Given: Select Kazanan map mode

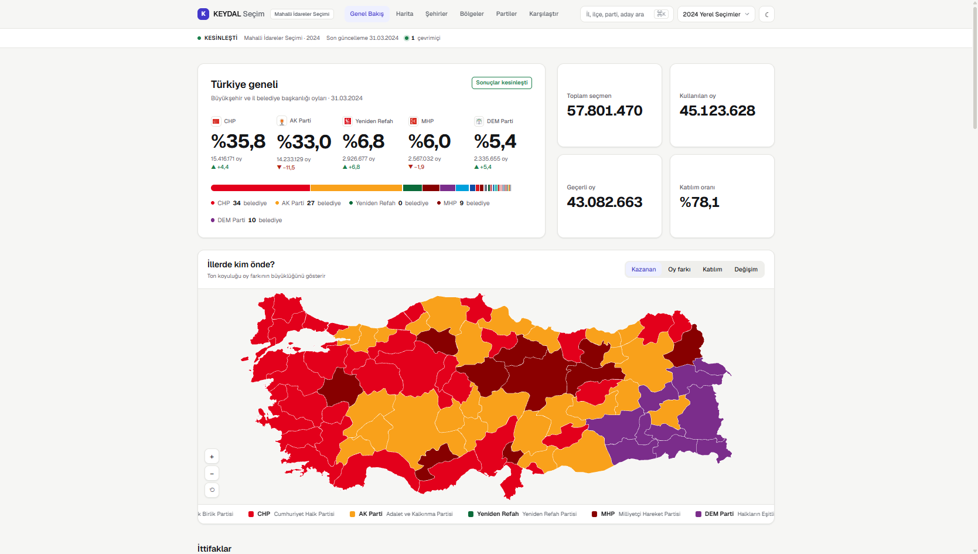Looking at the screenshot, I should [643, 270].
